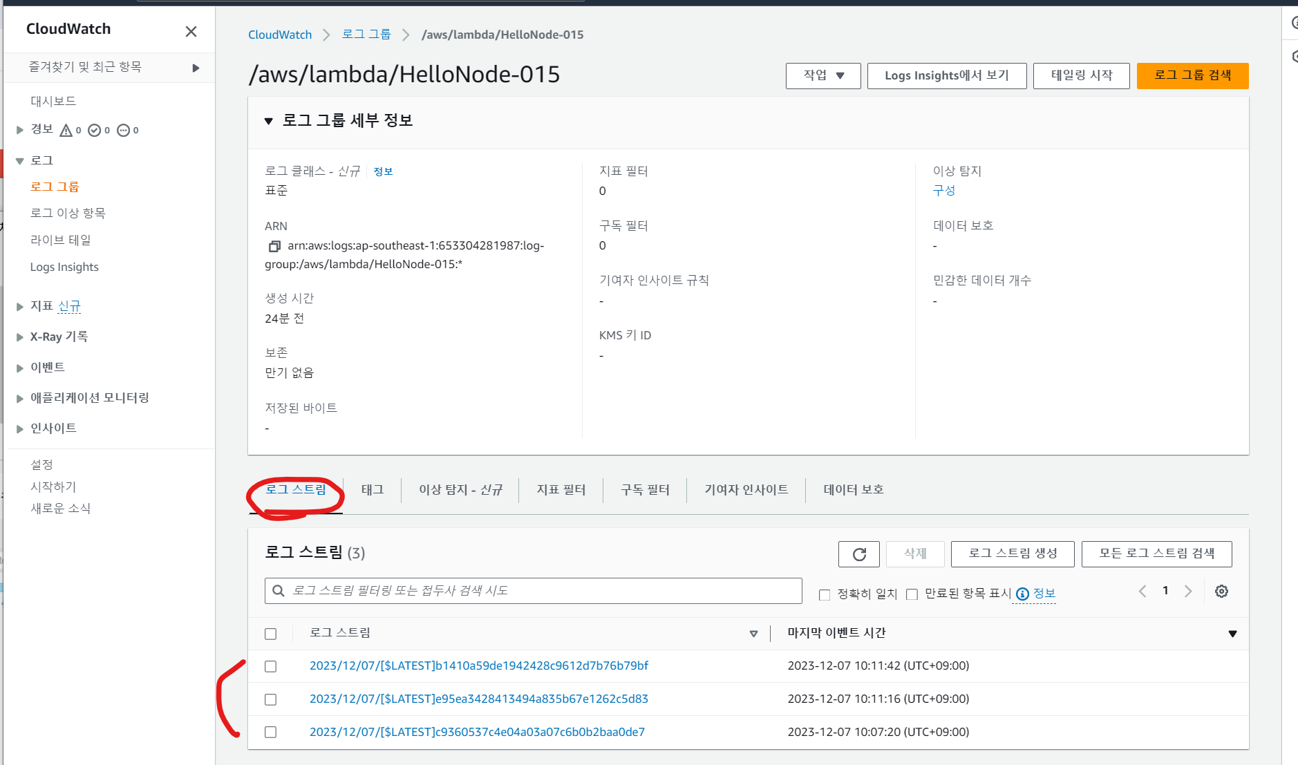Click the 삭제 button
Image resolution: width=1298 pixels, height=765 pixels.
tap(915, 554)
